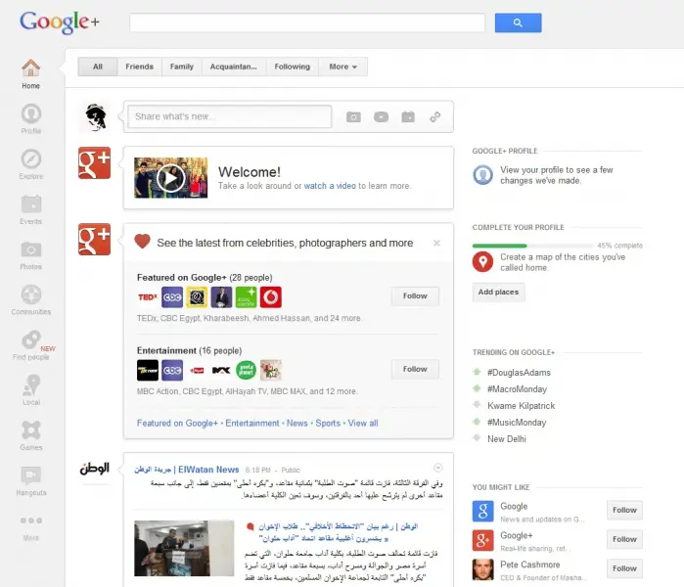The height and width of the screenshot is (587, 684).
Task: Click the MBC MAX icon in Entertainment
Action: 221,370
